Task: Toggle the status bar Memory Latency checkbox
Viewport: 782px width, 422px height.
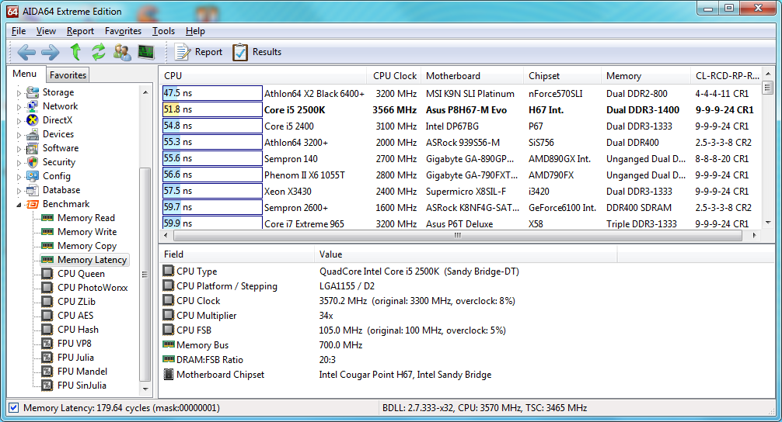Action: pyautogui.click(x=14, y=407)
